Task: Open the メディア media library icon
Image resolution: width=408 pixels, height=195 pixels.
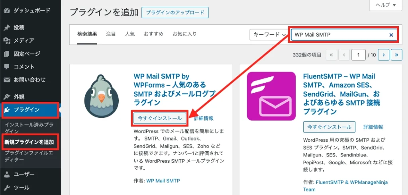Action: coord(7,41)
